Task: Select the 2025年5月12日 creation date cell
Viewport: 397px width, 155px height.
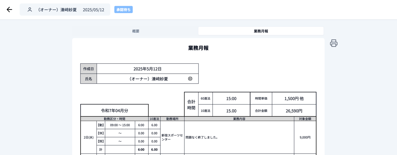Action: click(148, 69)
